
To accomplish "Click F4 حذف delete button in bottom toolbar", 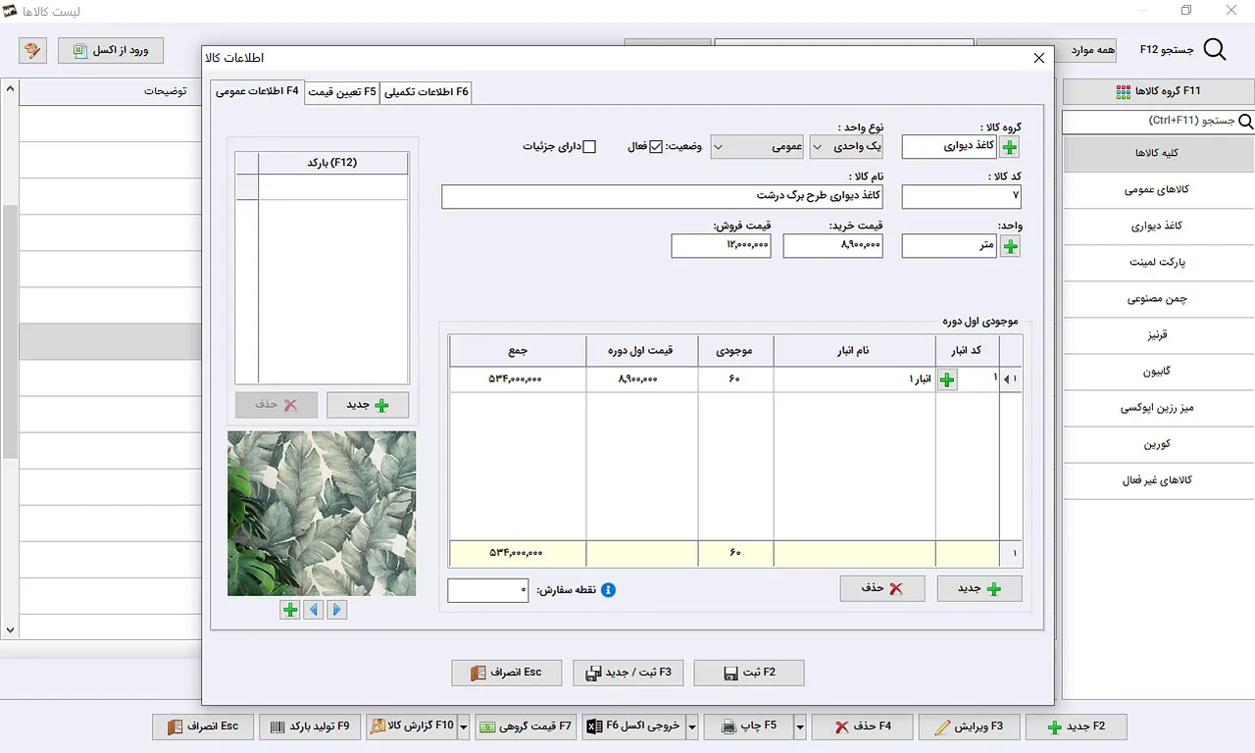I will (863, 727).
